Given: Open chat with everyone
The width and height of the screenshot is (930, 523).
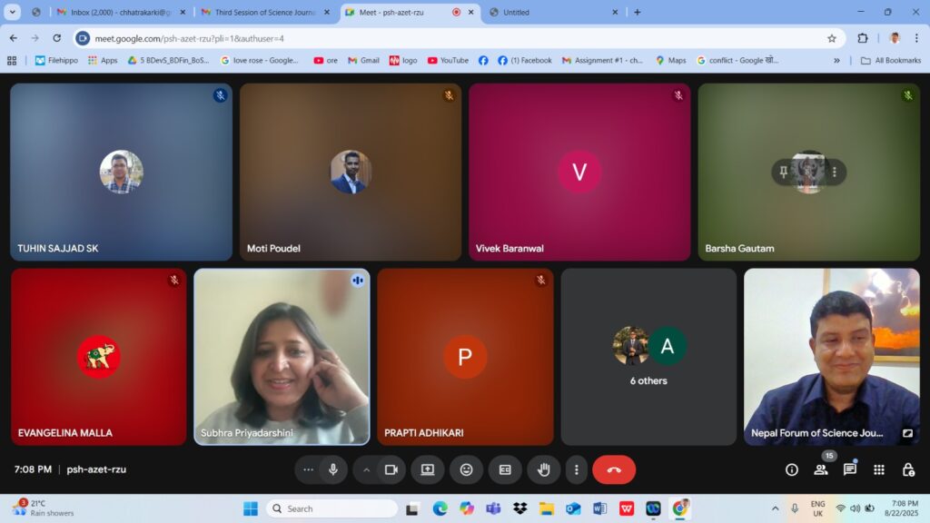Looking at the screenshot, I should 850,469.
